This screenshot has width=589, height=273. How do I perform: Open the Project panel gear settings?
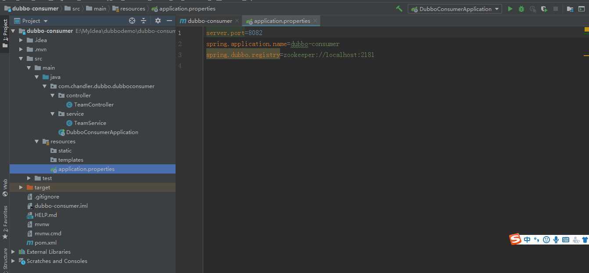[158, 21]
